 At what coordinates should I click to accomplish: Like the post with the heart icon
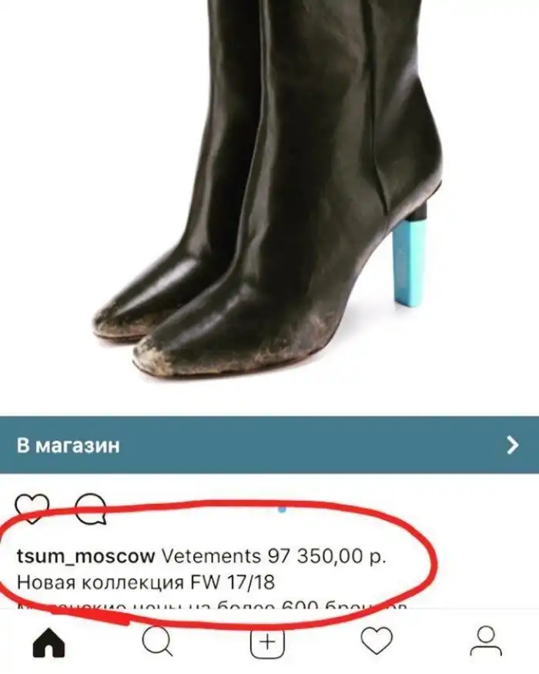(x=32, y=508)
